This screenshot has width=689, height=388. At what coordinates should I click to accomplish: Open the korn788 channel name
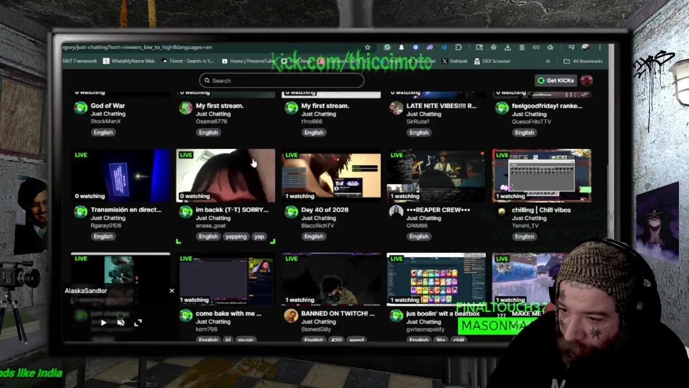(x=207, y=329)
